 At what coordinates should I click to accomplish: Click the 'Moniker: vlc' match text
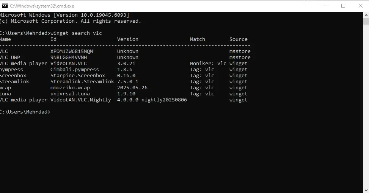pos(208,64)
